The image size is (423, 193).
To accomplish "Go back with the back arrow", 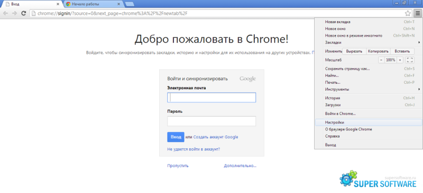I will click(6, 13).
